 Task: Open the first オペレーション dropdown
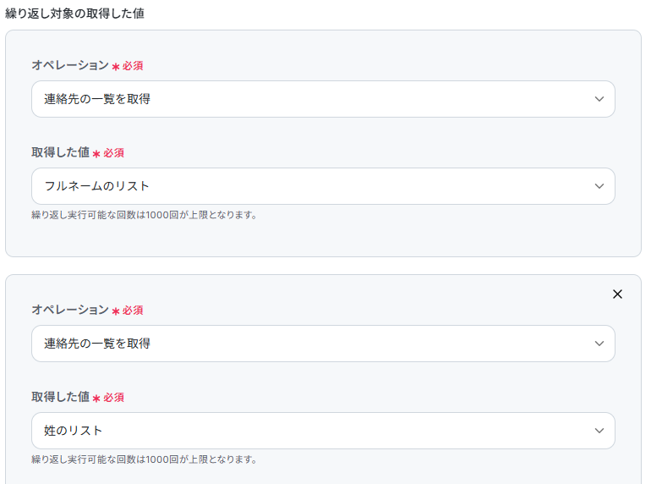[323, 99]
